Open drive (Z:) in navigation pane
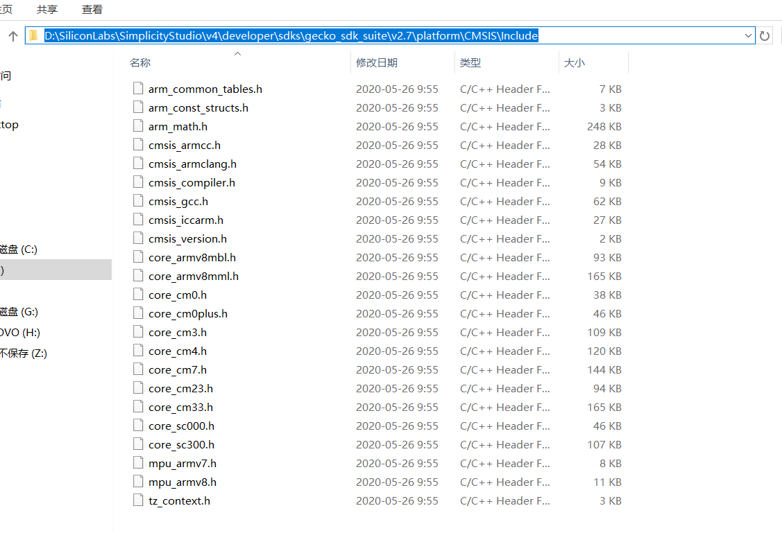This screenshot has width=782, height=533. [24, 353]
